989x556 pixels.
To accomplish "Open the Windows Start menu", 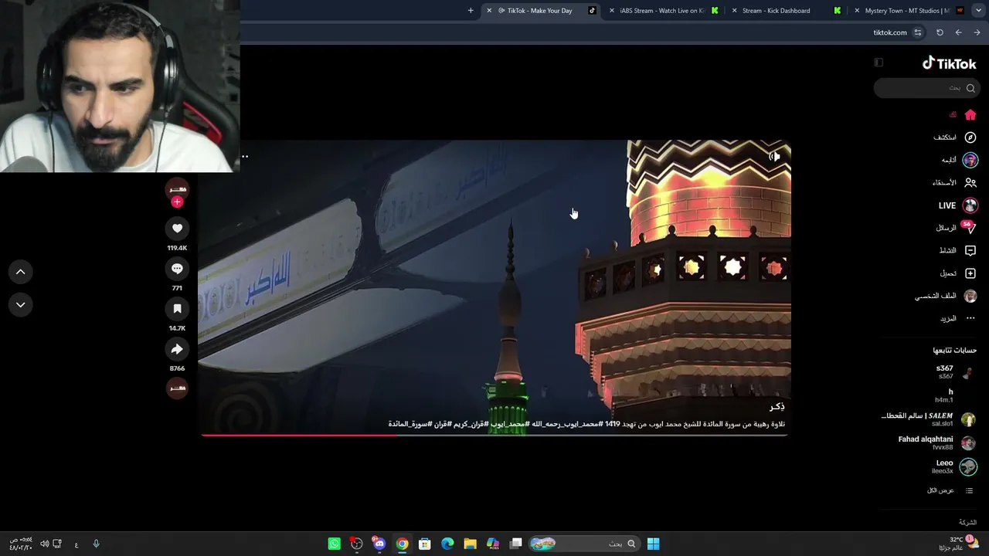I will [x=653, y=544].
